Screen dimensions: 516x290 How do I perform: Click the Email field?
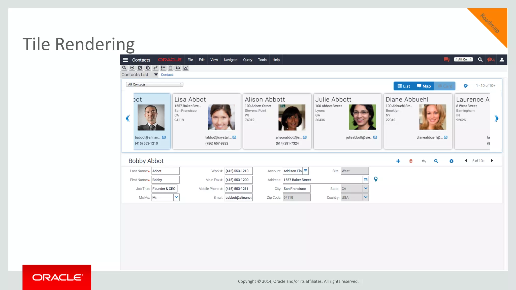coord(239,197)
